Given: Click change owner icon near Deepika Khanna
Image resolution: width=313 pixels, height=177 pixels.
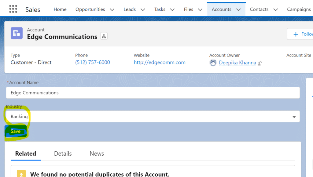Looking at the screenshot, I should [260, 63].
